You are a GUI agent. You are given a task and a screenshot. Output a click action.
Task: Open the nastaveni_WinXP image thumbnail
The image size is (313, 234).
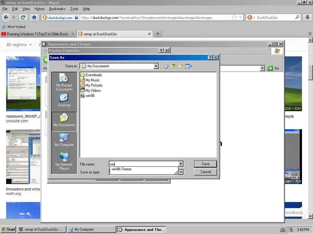click(23, 84)
